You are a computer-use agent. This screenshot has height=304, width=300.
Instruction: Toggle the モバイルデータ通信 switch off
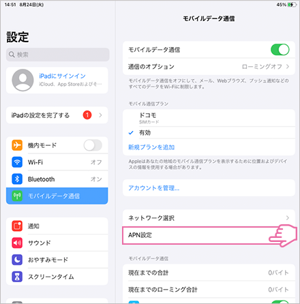click(280, 50)
